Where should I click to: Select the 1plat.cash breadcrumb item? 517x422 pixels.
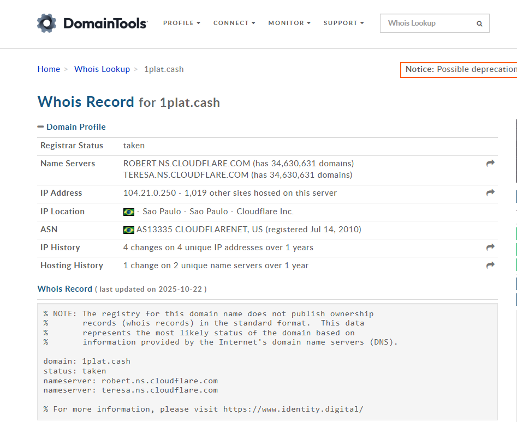pos(164,69)
